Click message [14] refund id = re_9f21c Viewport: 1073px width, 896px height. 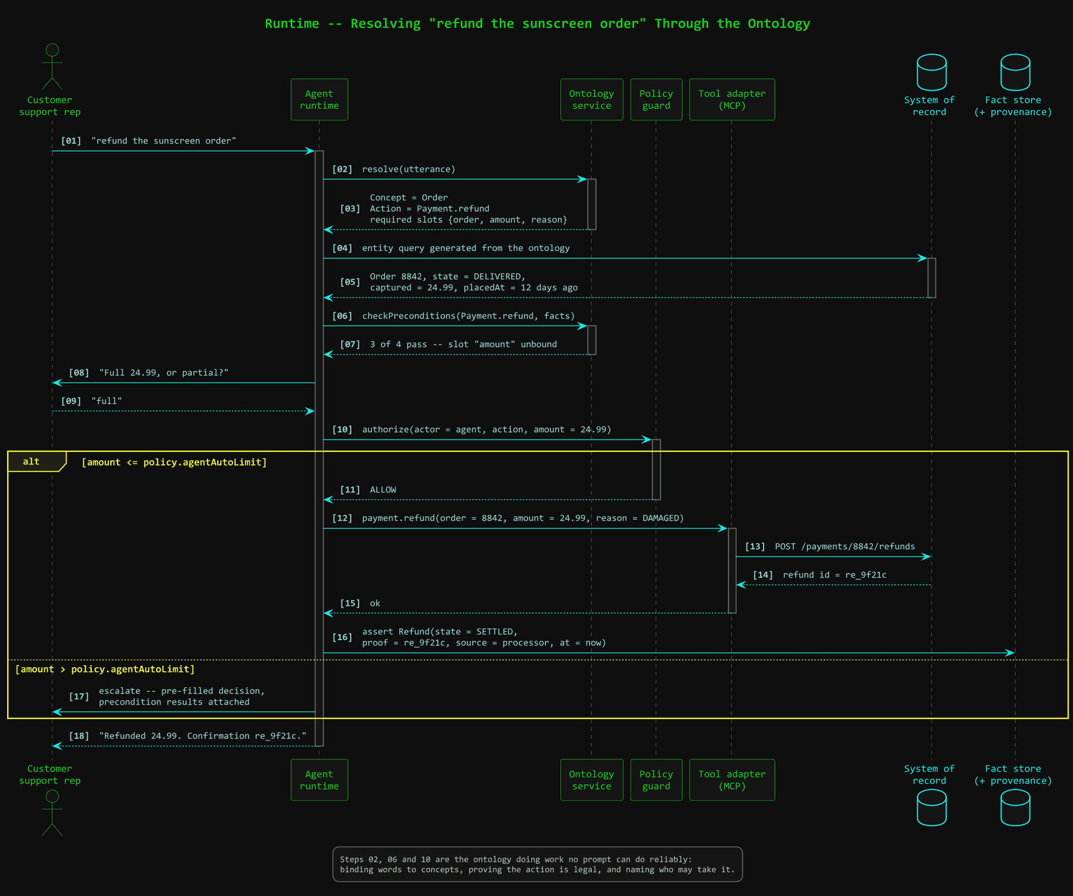coord(820,575)
